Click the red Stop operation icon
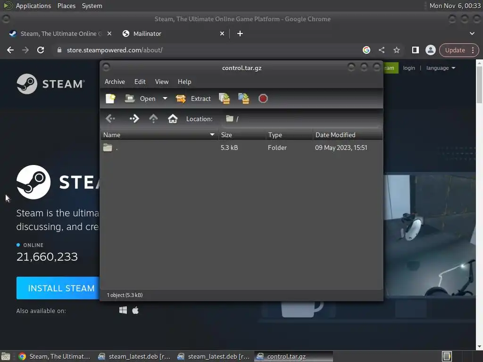The width and height of the screenshot is (483, 362). 263,99
